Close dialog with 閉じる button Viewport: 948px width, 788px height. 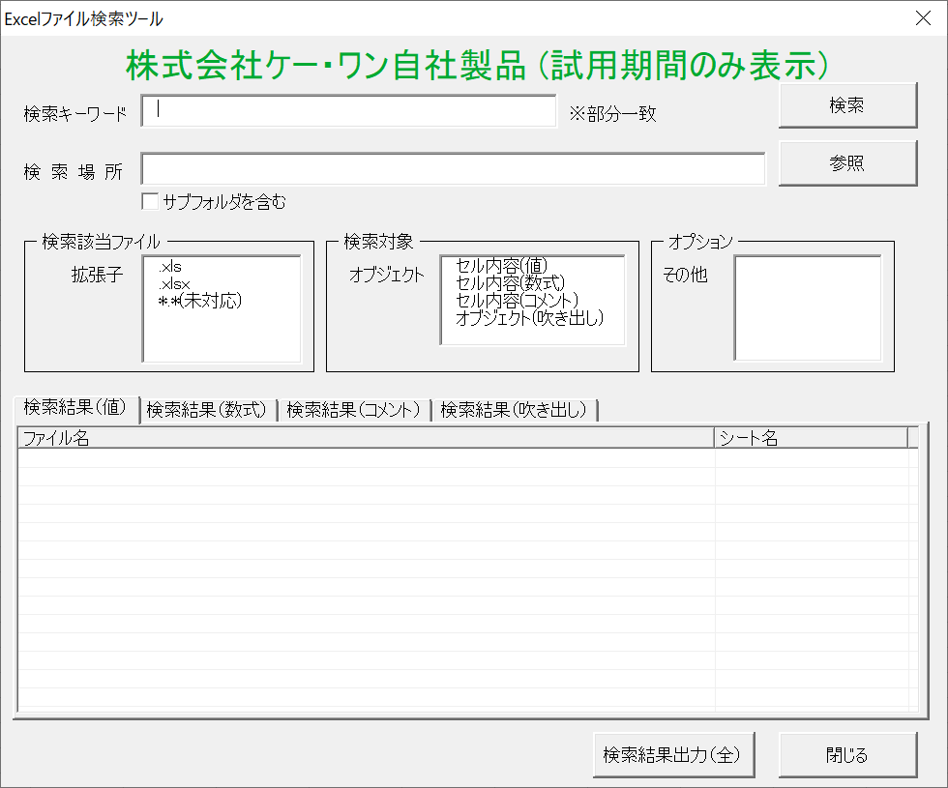click(847, 755)
